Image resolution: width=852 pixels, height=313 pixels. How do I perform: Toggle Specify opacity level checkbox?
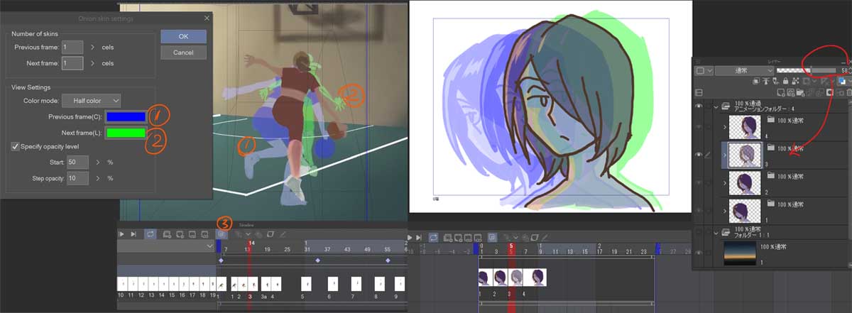(x=15, y=147)
